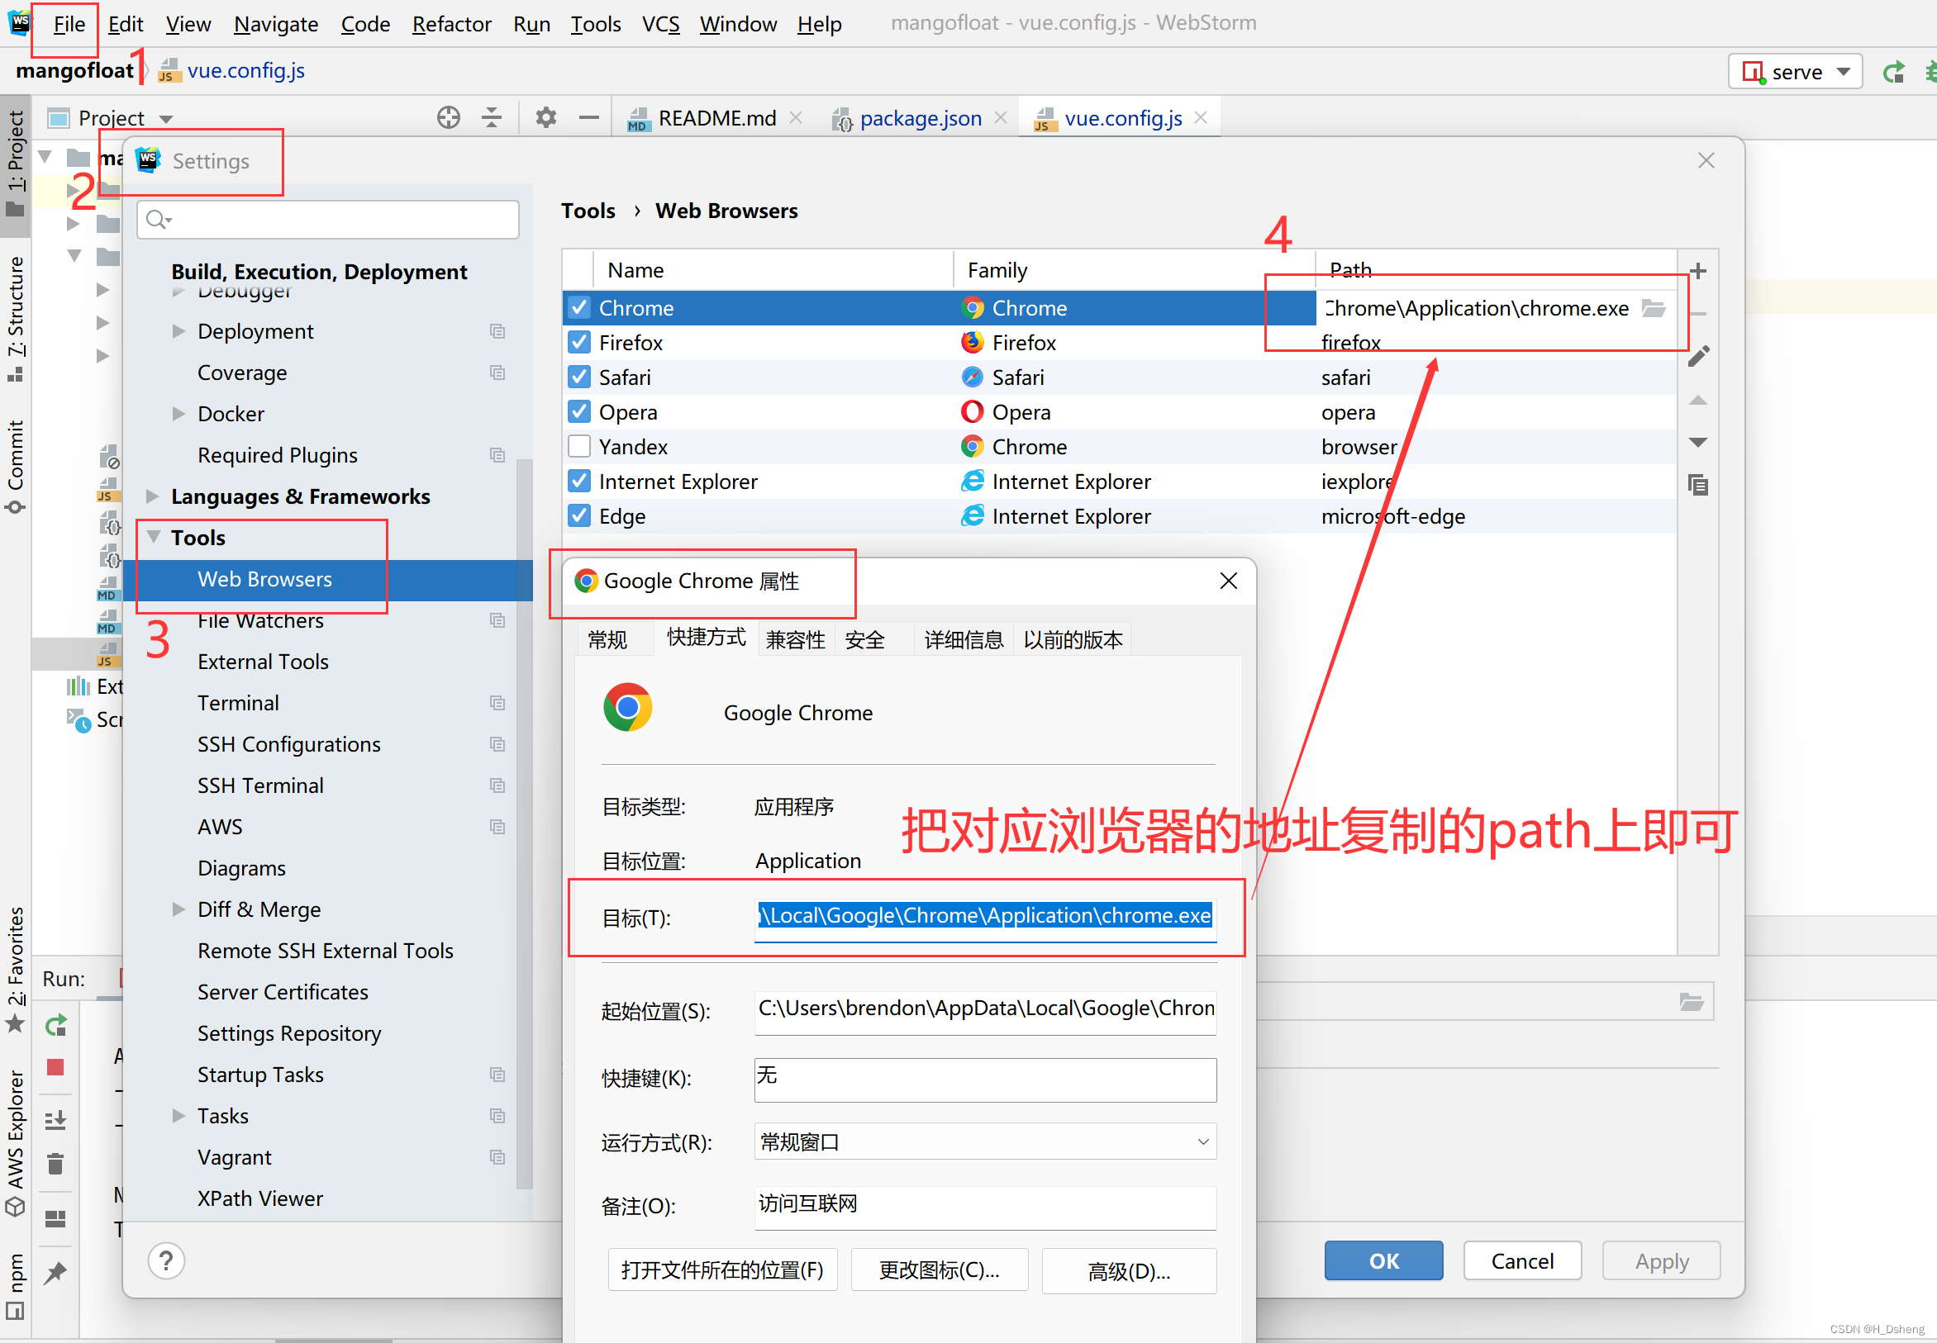Click the Settings search input field

click(x=328, y=220)
